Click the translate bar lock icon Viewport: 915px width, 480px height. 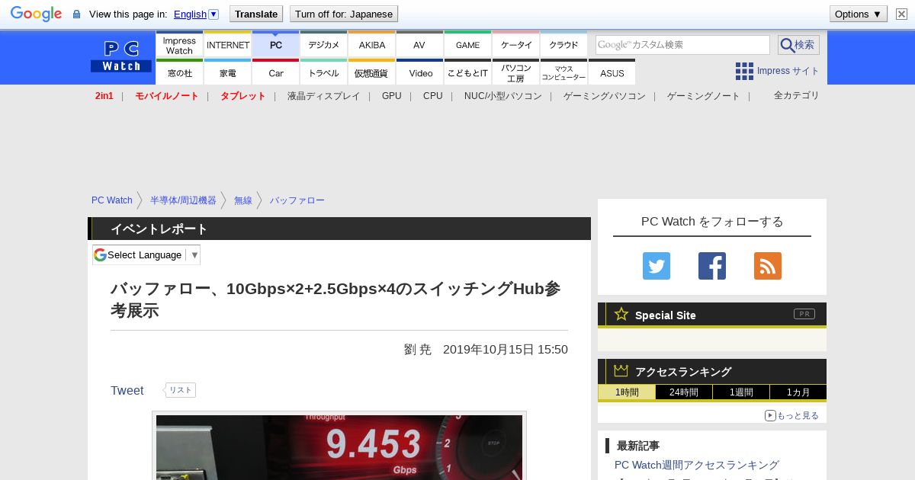pyautogui.click(x=76, y=14)
